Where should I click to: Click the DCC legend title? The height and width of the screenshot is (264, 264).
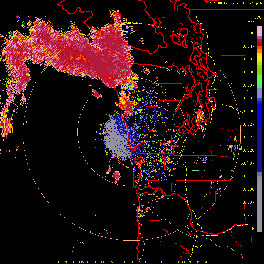258,18
